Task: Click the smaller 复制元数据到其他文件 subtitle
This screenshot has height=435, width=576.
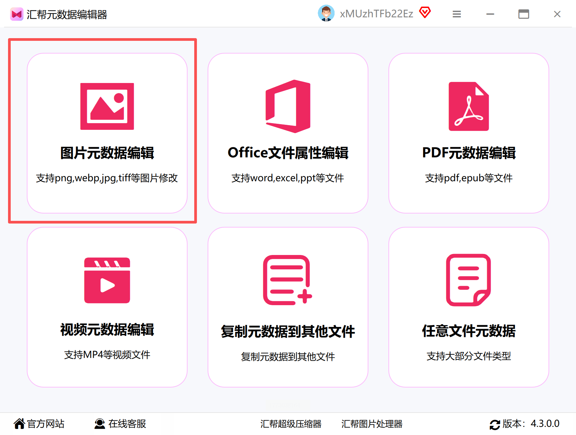Action: tap(288, 357)
